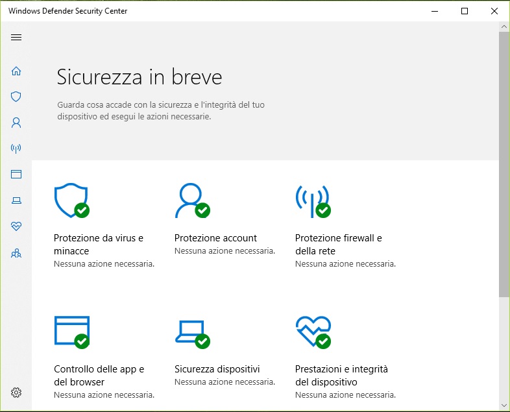Open virus protection shield in sidebar
The height and width of the screenshot is (412, 510).
tap(16, 97)
